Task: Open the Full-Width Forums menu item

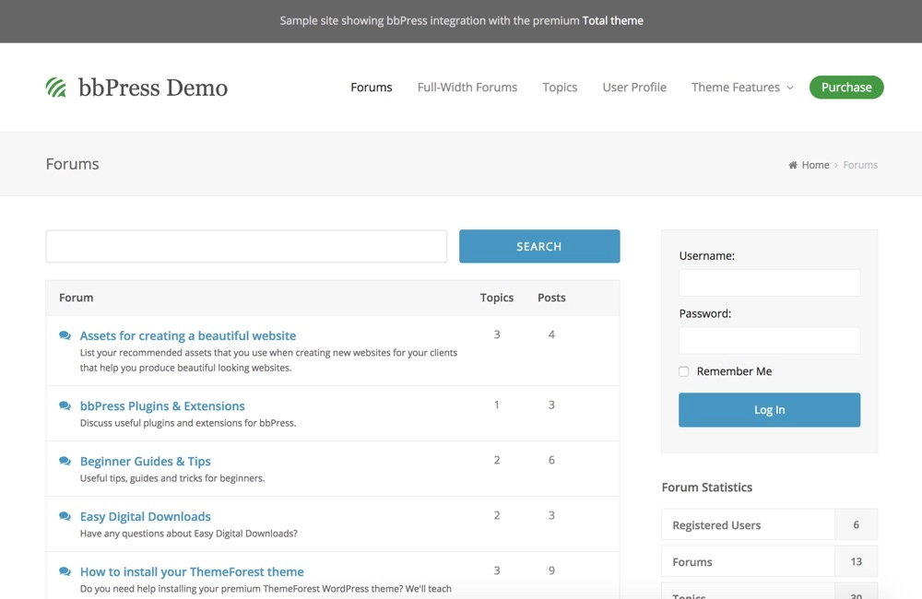Action: [x=467, y=88]
